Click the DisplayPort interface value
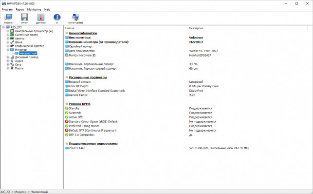 tap(196, 91)
